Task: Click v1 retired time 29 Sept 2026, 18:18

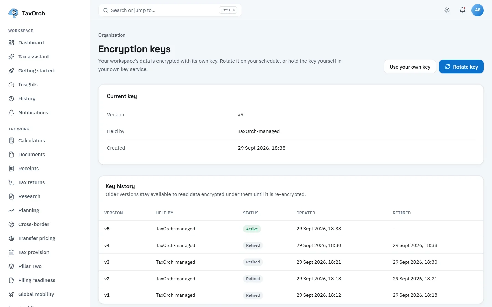Action: click(415, 295)
